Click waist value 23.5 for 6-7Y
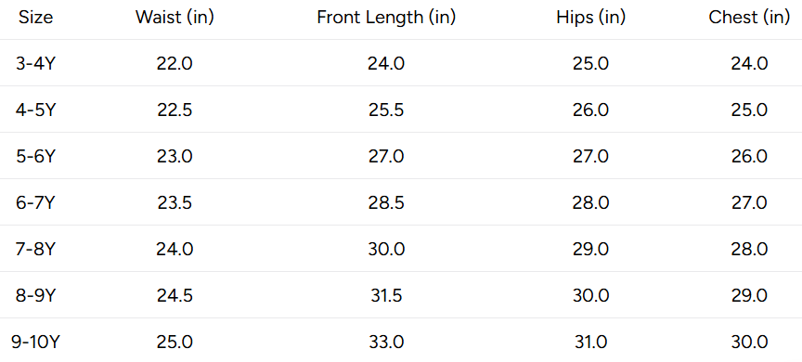 175,203
